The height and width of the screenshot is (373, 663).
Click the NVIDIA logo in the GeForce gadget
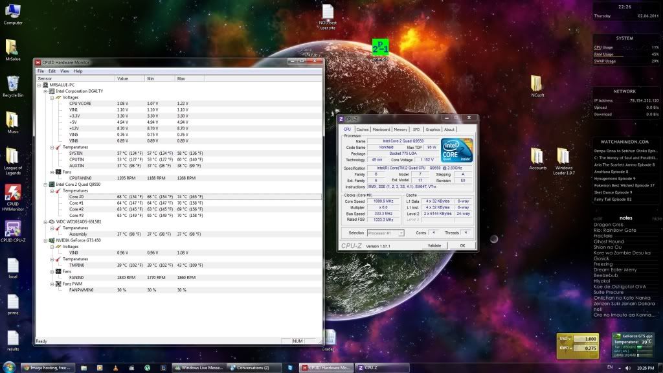[x=618, y=336]
